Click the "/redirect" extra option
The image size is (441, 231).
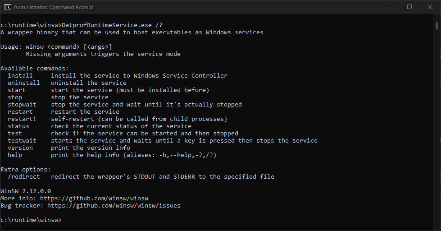pyautogui.click(x=24, y=177)
